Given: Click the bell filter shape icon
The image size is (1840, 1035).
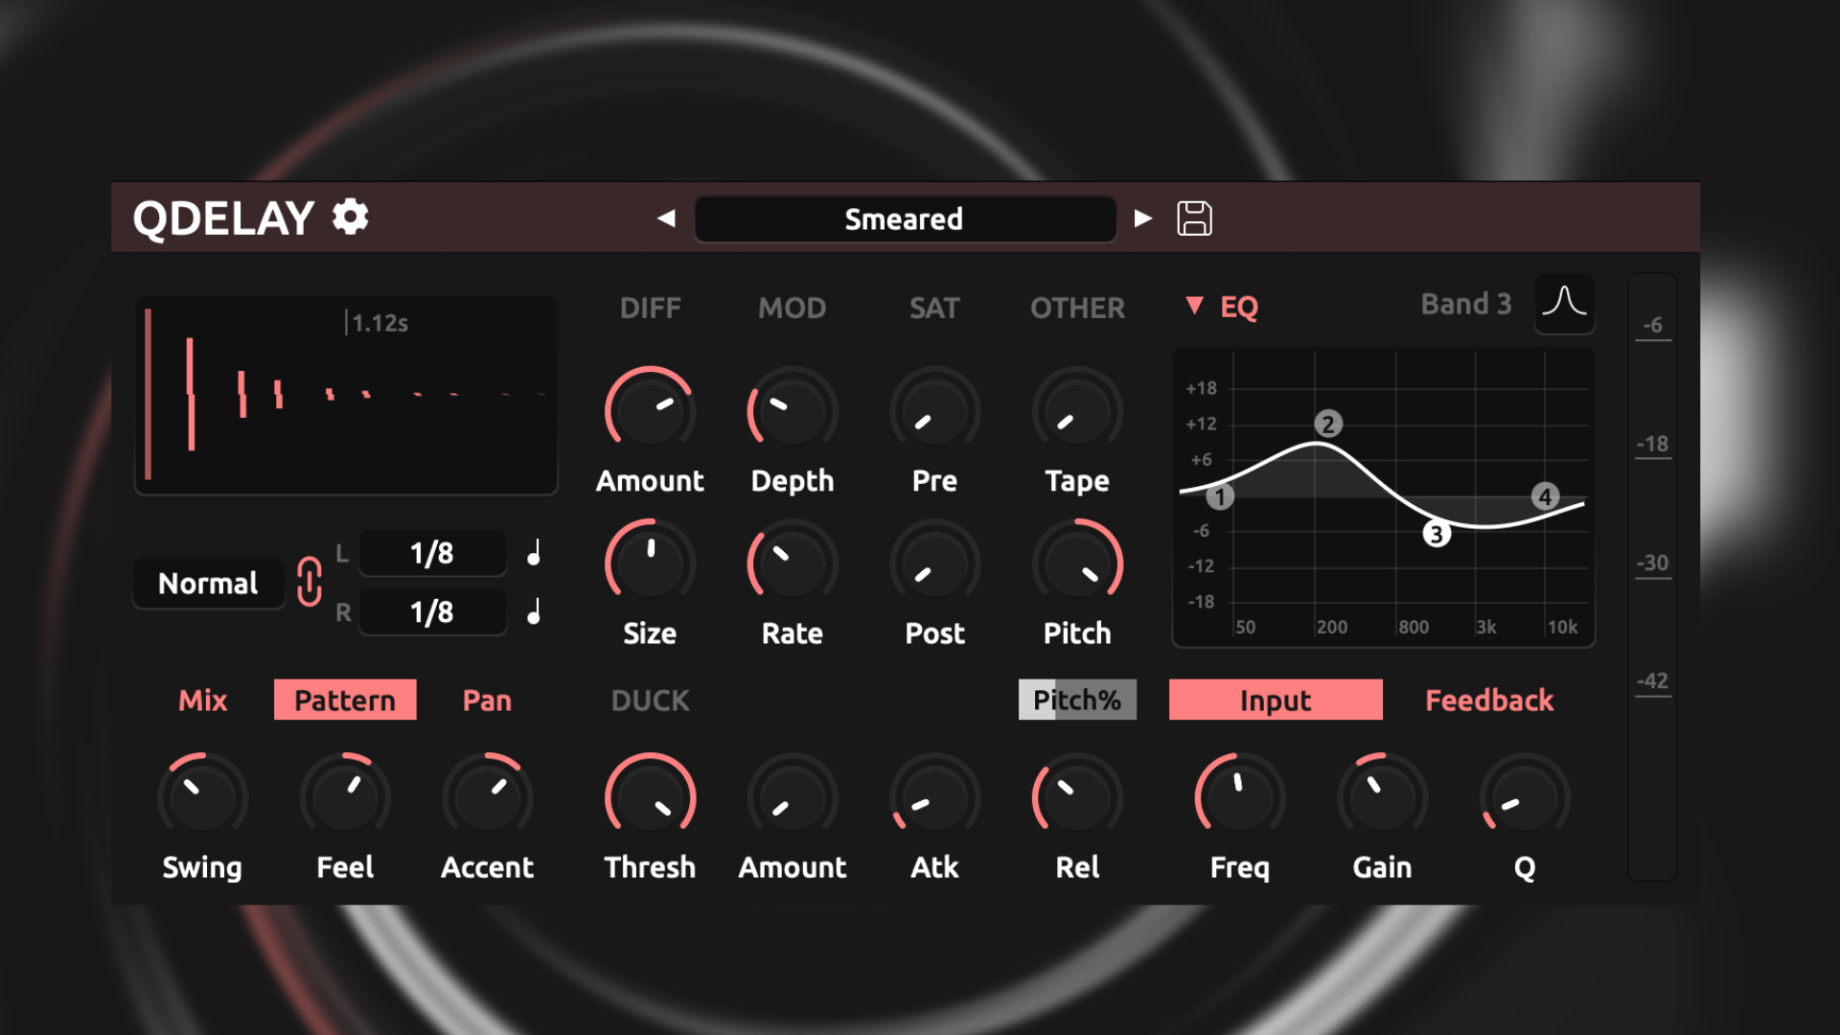Looking at the screenshot, I should 1564,304.
